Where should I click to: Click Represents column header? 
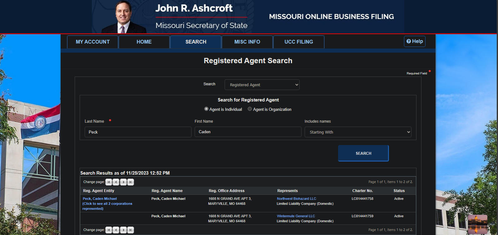(x=287, y=191)
